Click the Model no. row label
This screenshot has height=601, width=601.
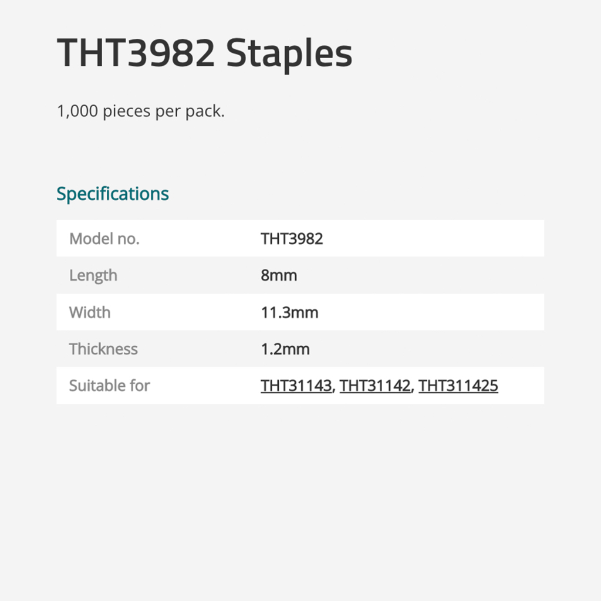(104, 239)
